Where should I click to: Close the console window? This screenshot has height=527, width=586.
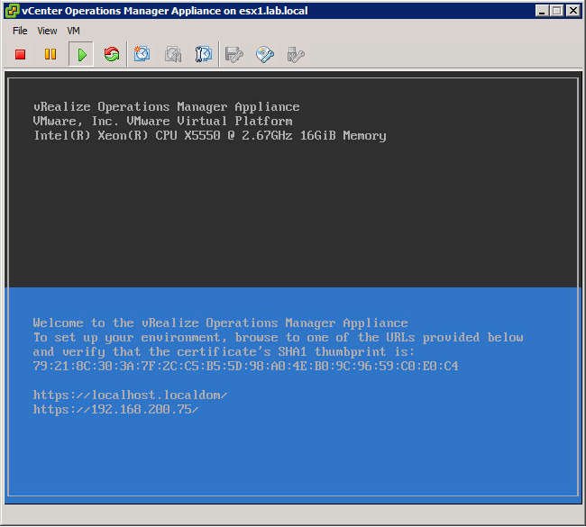[x=573, y=11]
